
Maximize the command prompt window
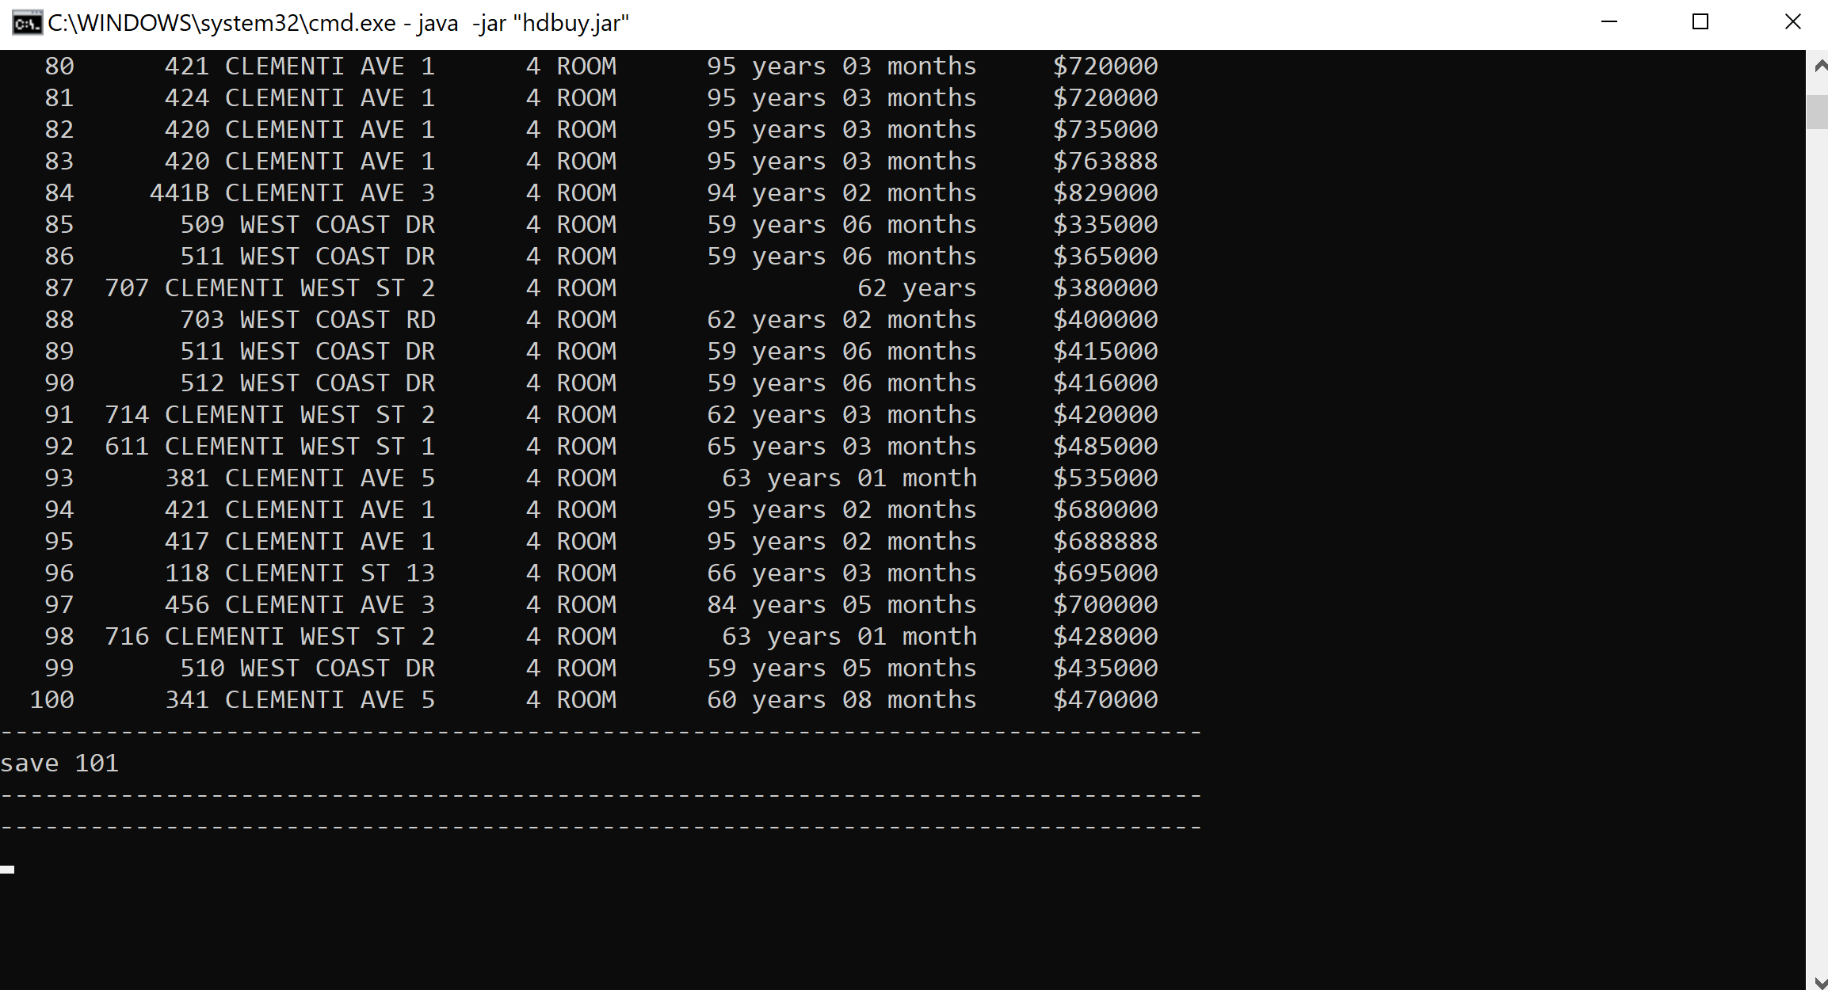(1700, 22)
